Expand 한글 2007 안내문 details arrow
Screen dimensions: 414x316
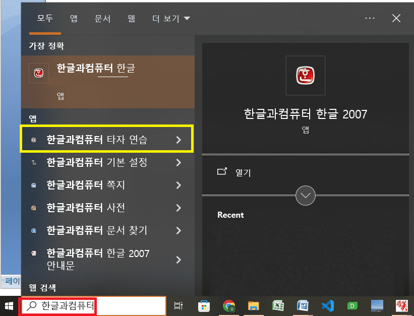coord(179,260)
